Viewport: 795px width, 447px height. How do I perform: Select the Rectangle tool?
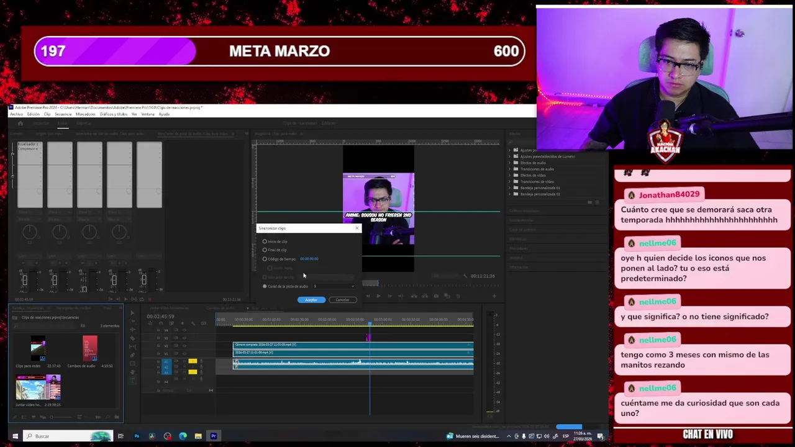[132, 364]
